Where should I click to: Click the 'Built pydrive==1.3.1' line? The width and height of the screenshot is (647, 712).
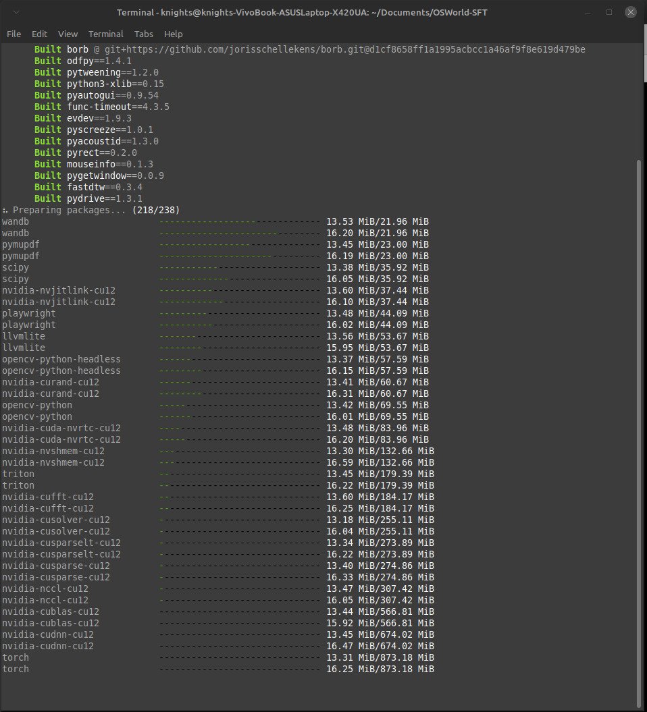click(88, 198)
